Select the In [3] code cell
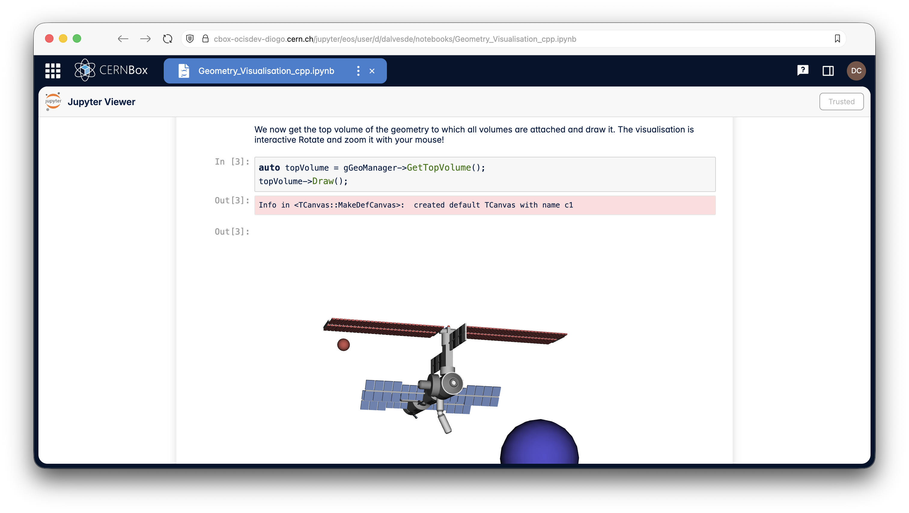 click(485, 174)
